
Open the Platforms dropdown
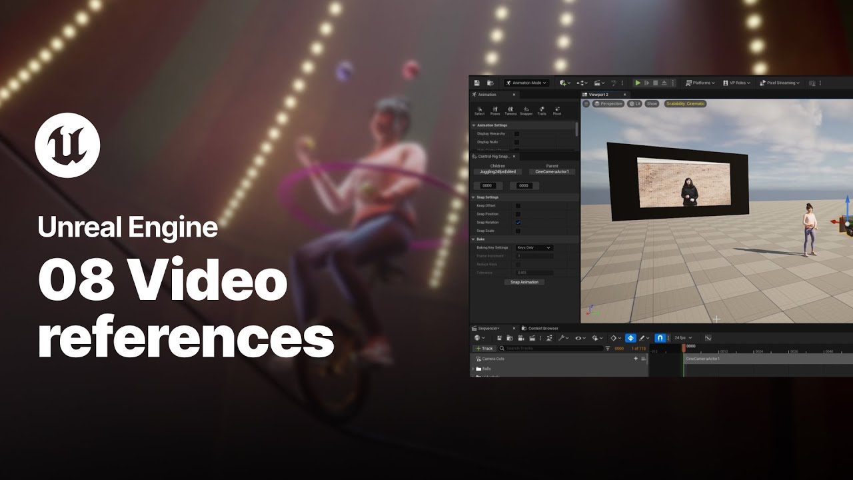(x=700, y=83)
